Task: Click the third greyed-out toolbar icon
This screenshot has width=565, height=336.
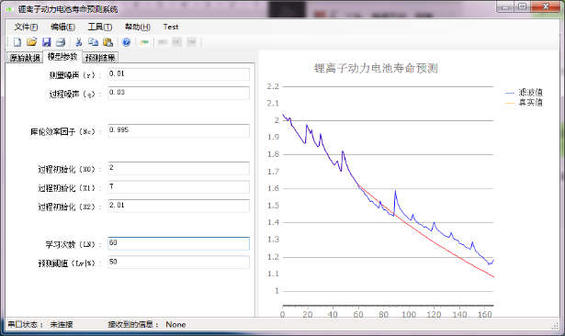Action: tap(191, 42)
